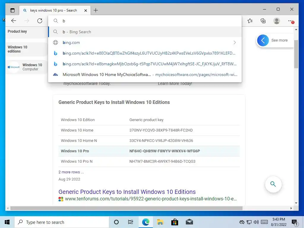This screenshot has height=228, width=304.
Task: Open the Product key sidebar item
Action: point(26,32)
